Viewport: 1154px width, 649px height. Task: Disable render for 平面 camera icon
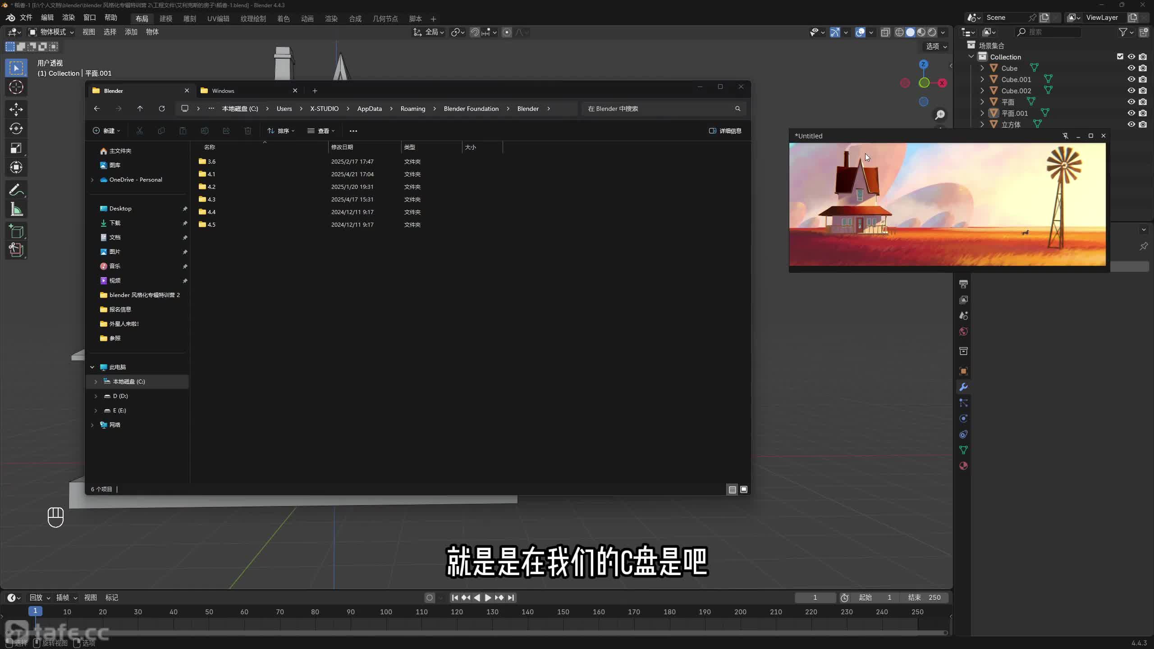point(1143,102)
